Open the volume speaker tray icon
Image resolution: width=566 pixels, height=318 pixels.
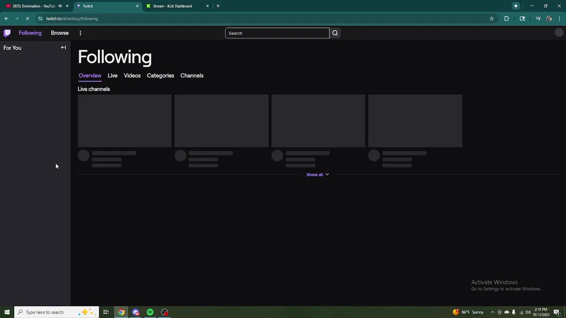pos(528,312)
